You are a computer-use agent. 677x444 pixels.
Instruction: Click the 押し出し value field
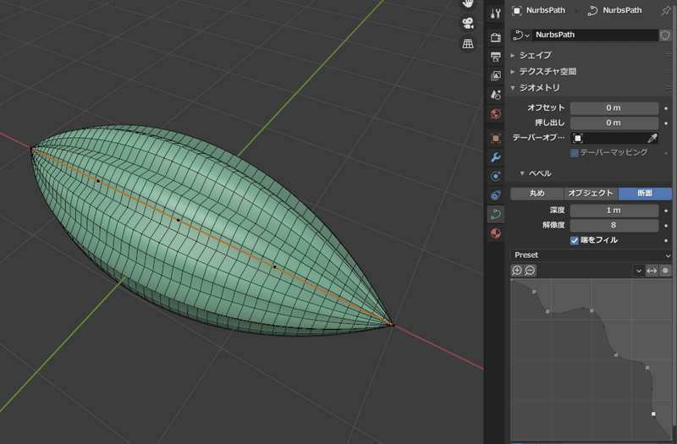[614, 123]
